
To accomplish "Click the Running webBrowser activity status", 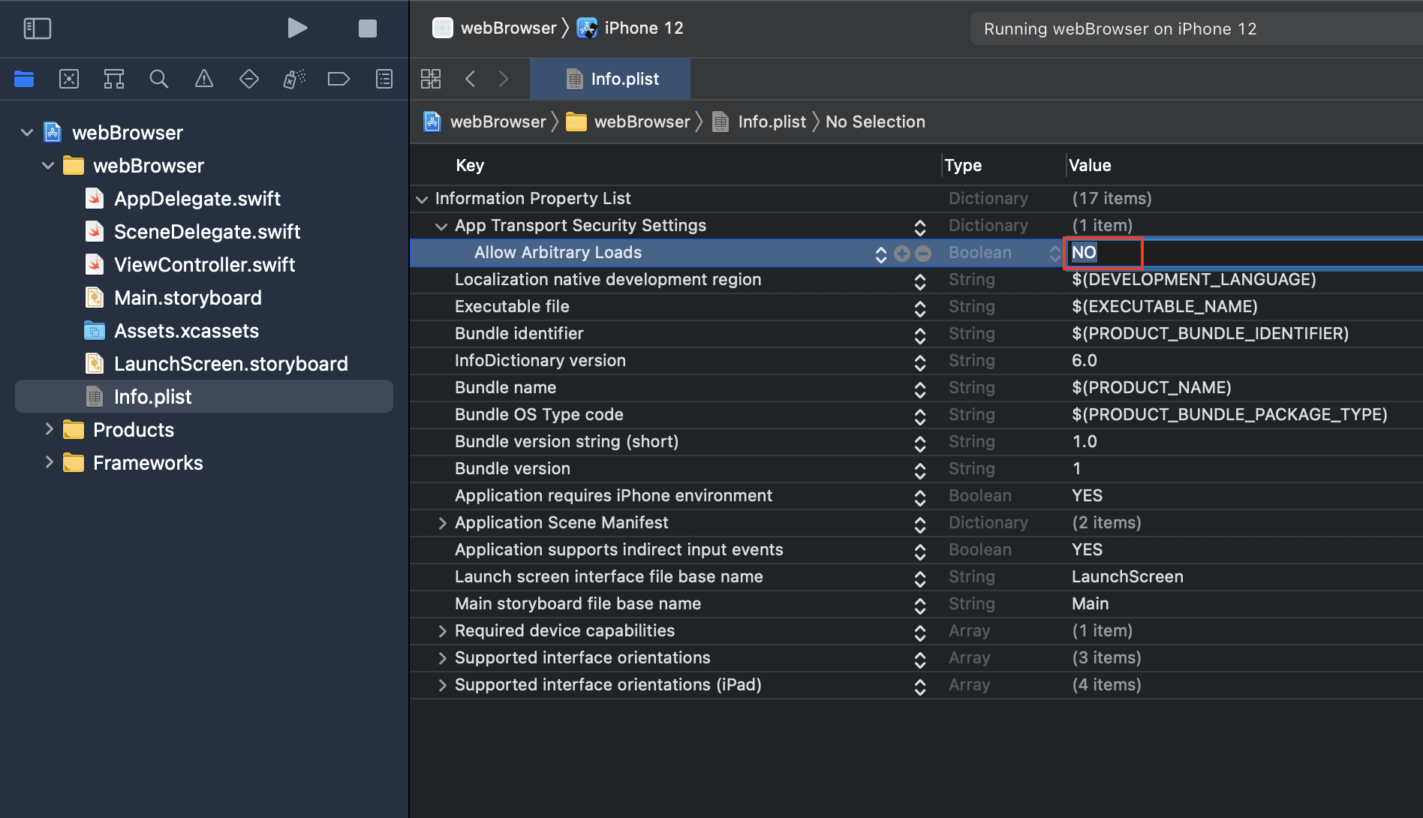I will (x=1196, y=29).
